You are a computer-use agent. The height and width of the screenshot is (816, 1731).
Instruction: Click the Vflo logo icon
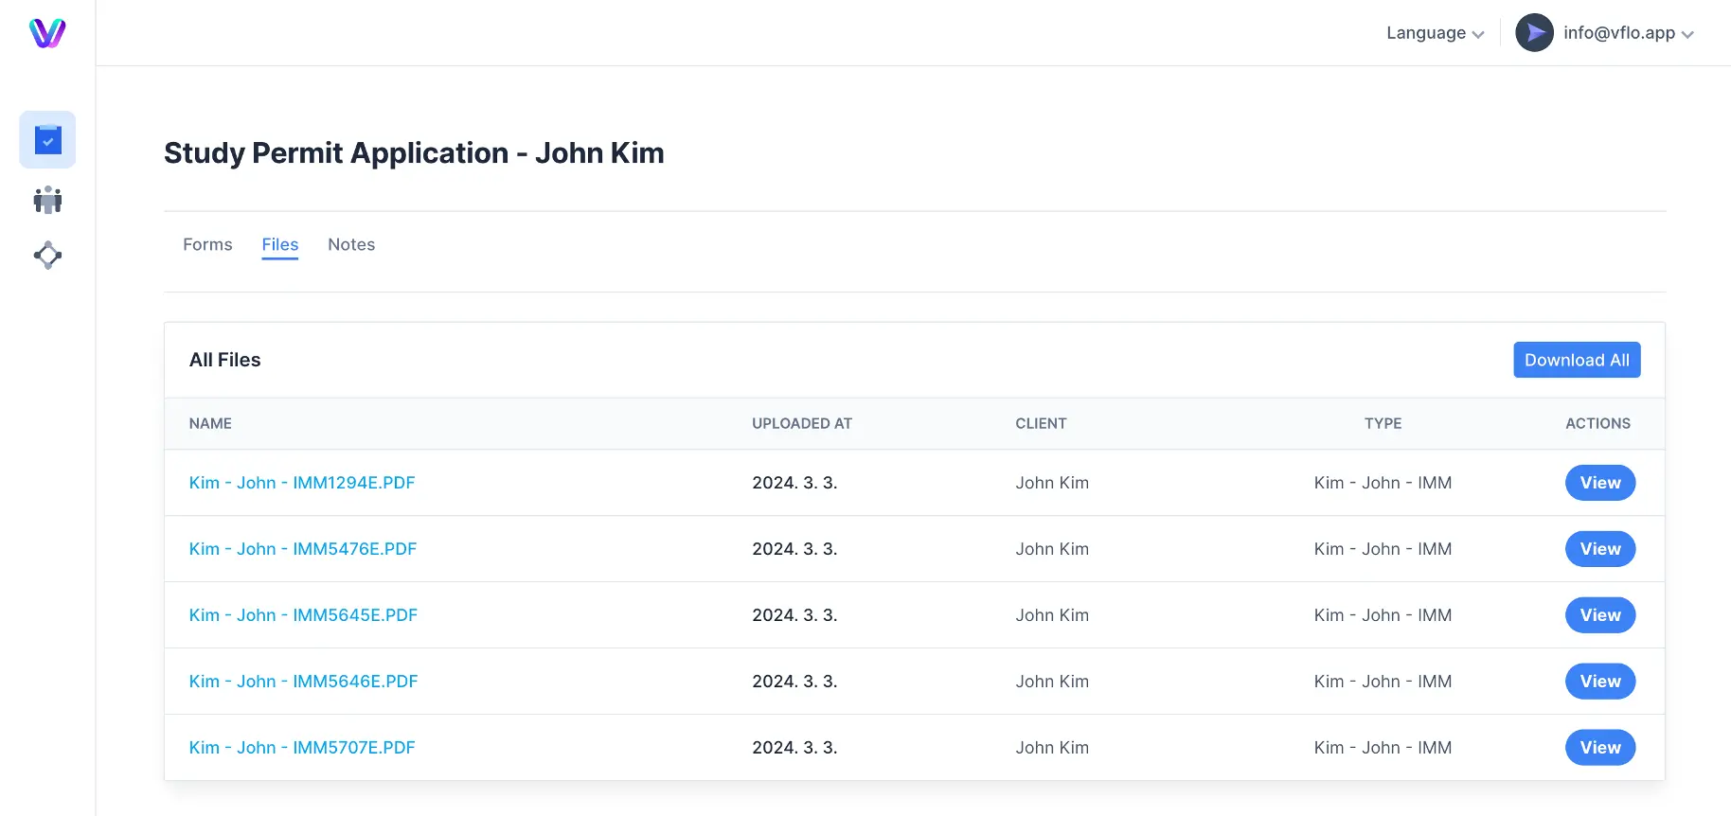[47, 33]
